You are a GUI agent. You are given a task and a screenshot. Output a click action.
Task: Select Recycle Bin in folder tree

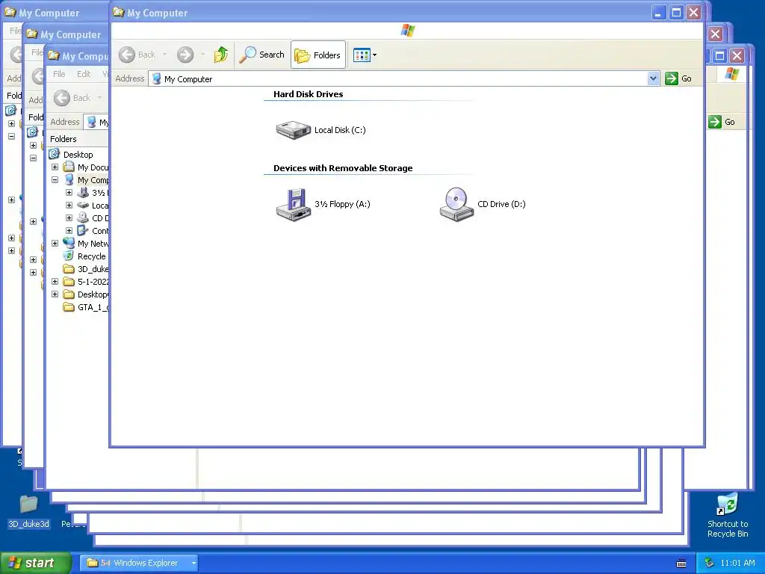coord(92,256)
